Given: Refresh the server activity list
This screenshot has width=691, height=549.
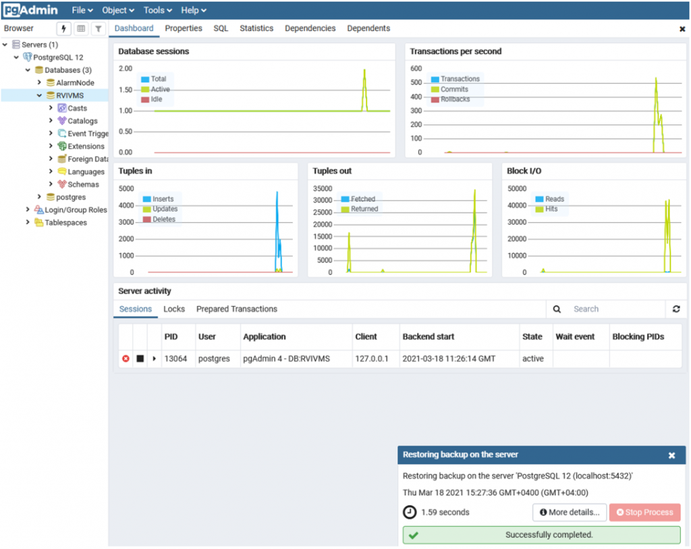Looking at the screenshot, I should pyautogui.click(x=676, y=309).
